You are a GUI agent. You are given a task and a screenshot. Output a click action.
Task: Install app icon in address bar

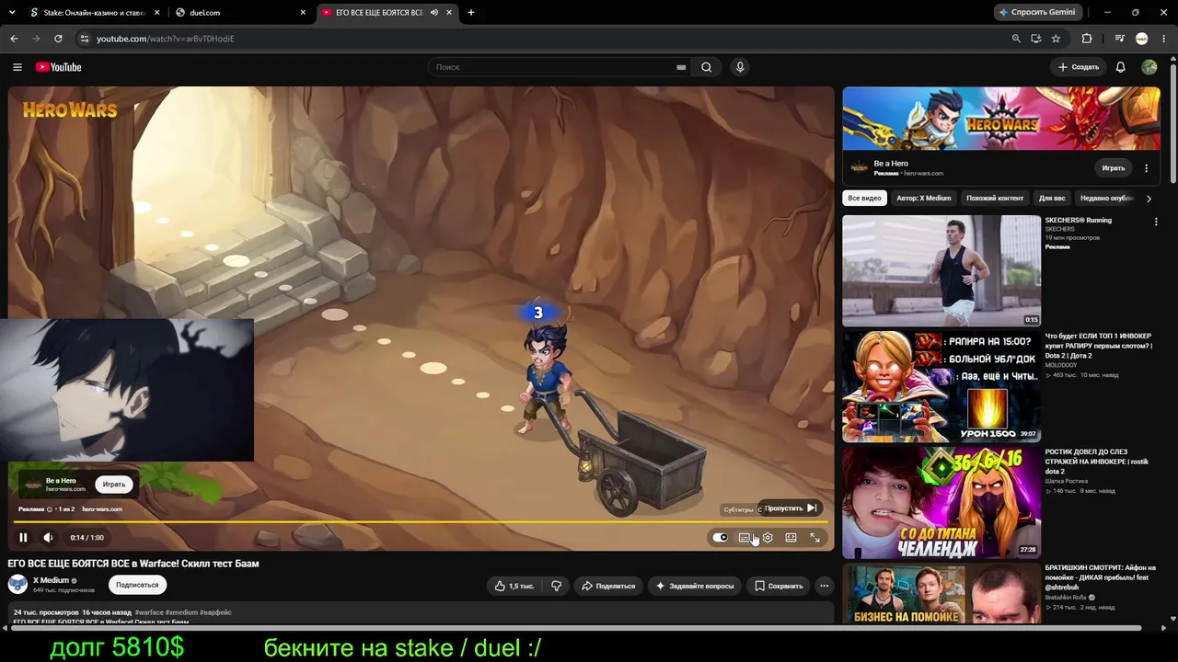click(x=1035, y=39)
